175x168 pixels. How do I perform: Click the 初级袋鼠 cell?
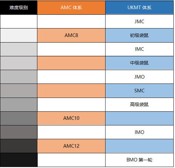click(x=140, y=35)
